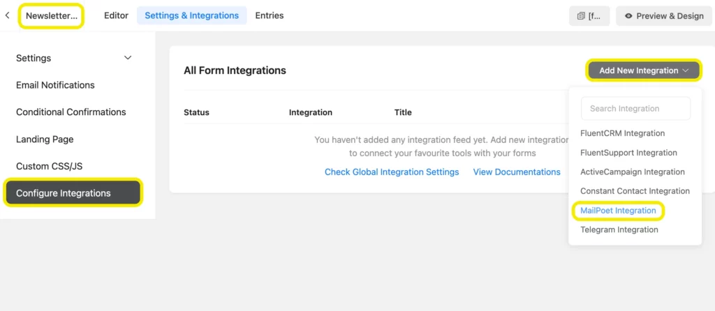Go to Conditional Confirmations

point(71,112)
